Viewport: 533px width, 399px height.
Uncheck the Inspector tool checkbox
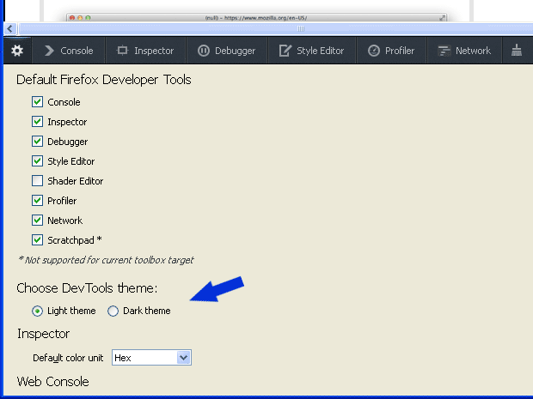(x=37, y=122)
